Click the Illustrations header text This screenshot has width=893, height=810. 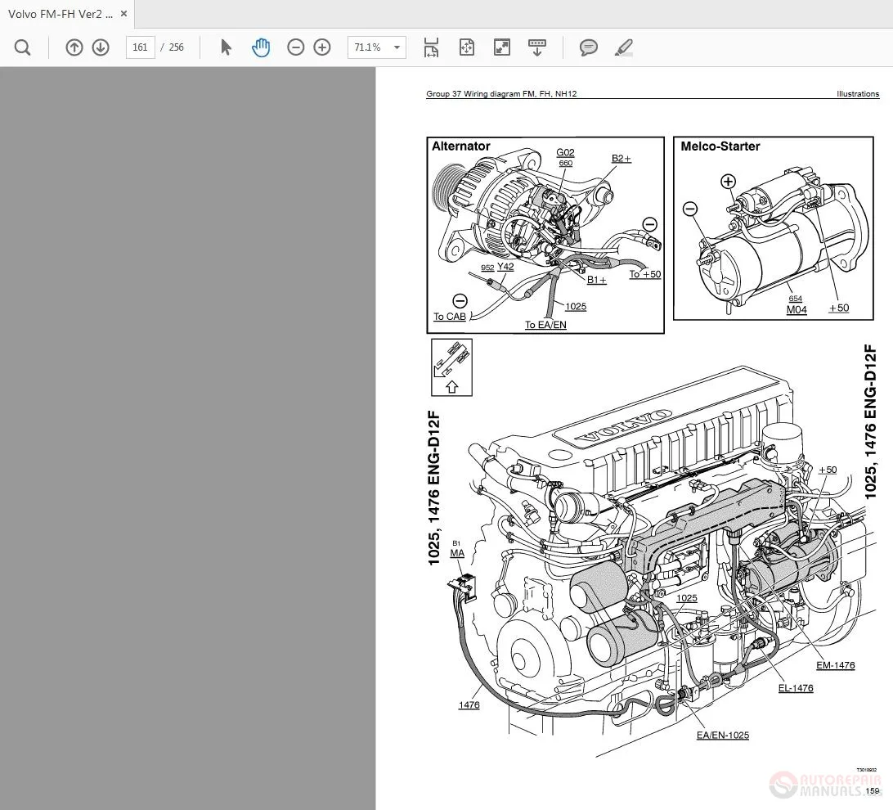click(x=858, y=94)
